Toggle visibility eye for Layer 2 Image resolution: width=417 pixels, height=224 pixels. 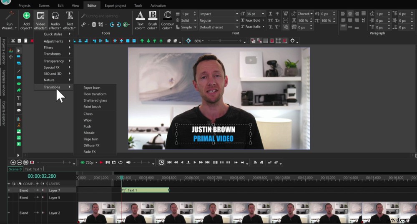coord(9,213)
